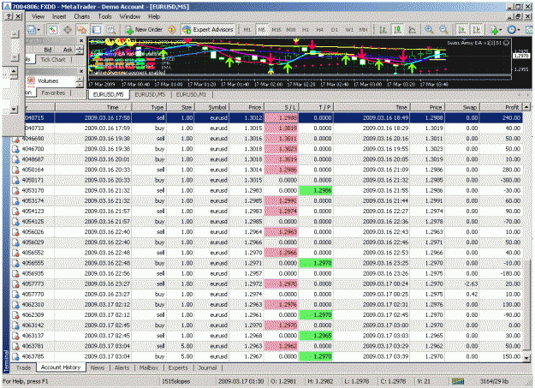
Task: Sort history by the Profit column header
Action: (x=501, y=107)
